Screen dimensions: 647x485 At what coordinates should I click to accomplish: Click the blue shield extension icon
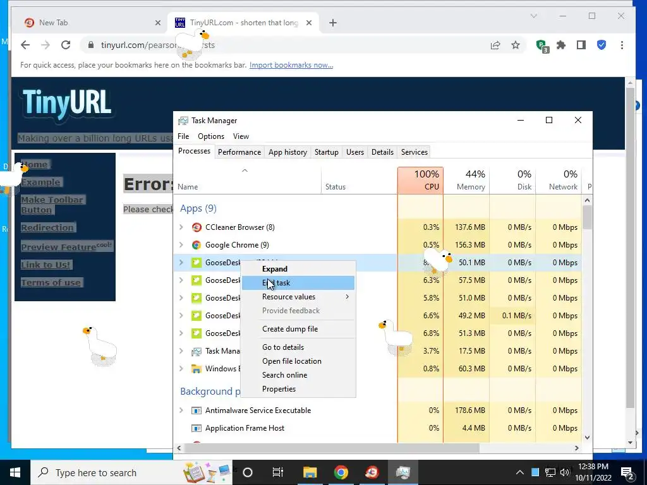tap(602, 45)
